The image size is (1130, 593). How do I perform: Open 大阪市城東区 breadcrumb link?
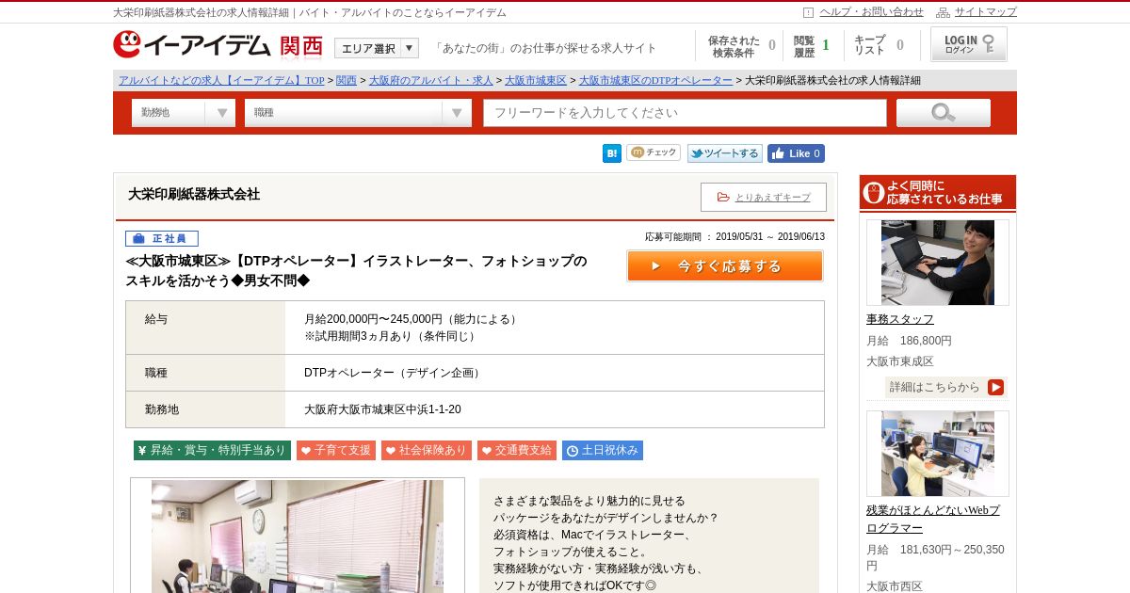coord(535,80)
